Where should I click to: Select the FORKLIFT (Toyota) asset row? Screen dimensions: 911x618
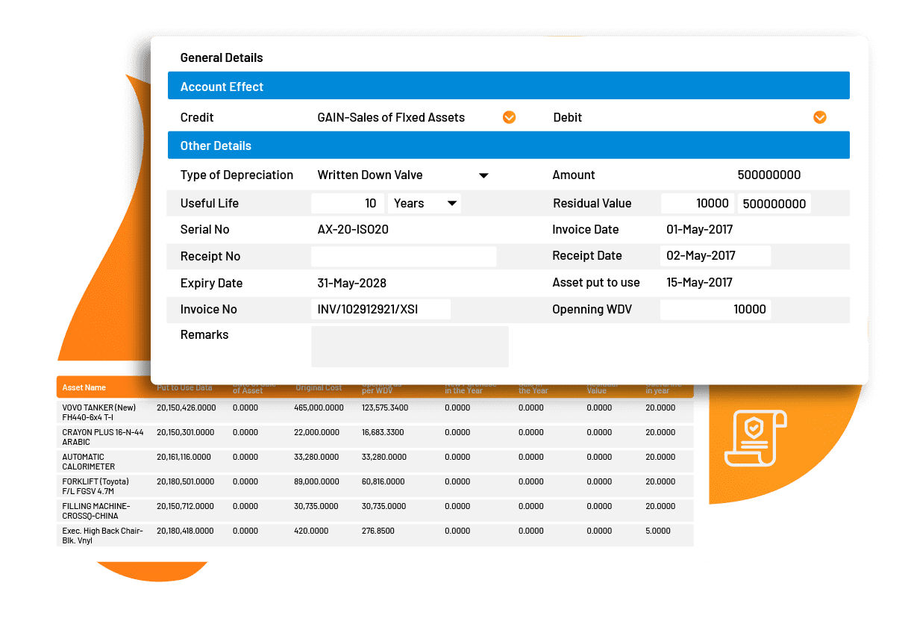click(375, 486)
